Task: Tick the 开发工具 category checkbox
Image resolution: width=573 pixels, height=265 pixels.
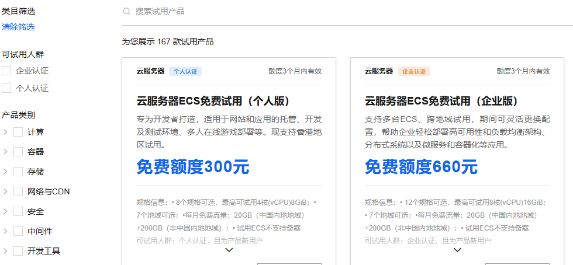Action: [18, 251]
